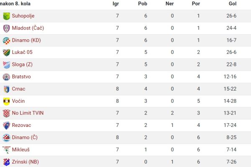Screen dimensions: 251x167
Task: Click the Mladost (Čač) club crest
Action: tap(6, 28)
